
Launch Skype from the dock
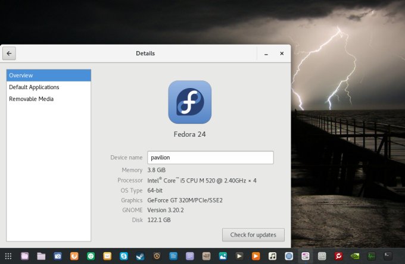point(124,256)
